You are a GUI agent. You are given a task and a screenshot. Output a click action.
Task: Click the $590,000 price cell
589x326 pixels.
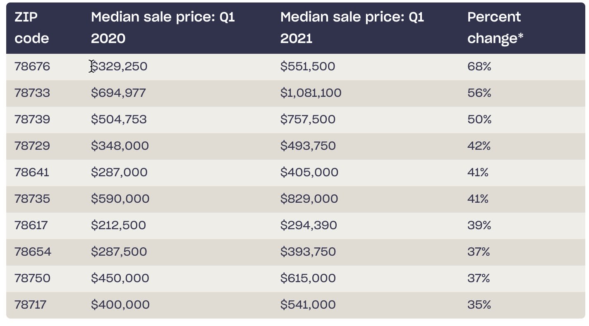pos(120,199)
